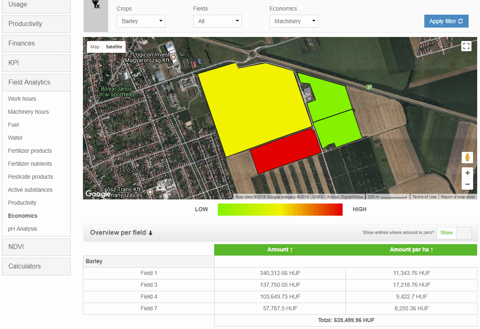The width and height of the screenshot is (480, 329).
Task: Open Report a map error link
Action: pyautogui.click(x=458, y=197)
